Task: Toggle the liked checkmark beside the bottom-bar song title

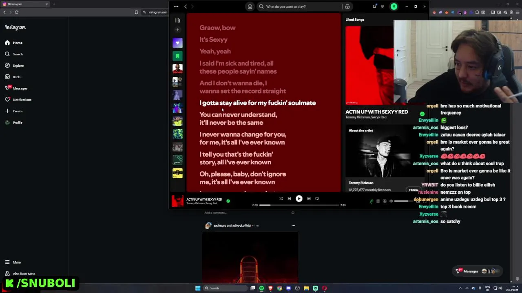Action: tap(228, 201)
